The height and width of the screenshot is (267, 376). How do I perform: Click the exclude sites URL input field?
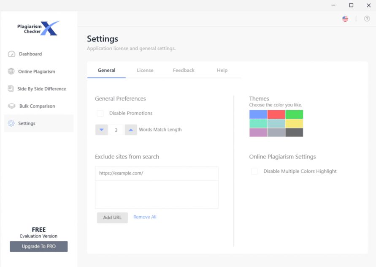pos(157,173)
